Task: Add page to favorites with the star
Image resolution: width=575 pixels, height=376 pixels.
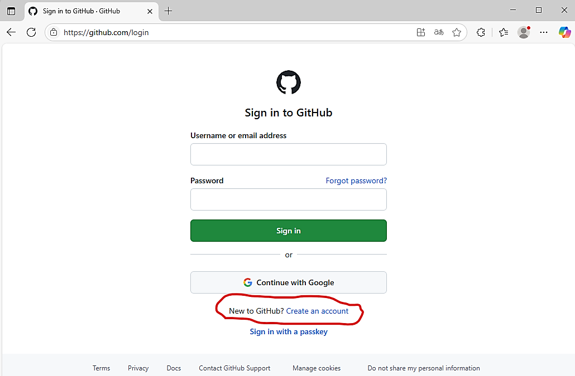Action: coord(457,32)
